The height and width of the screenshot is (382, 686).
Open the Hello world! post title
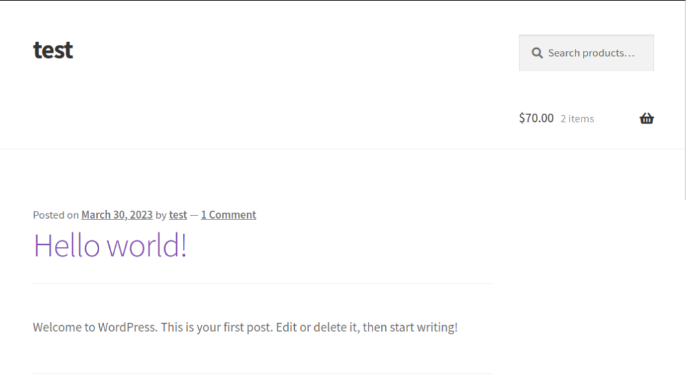(x=111, y=246)
